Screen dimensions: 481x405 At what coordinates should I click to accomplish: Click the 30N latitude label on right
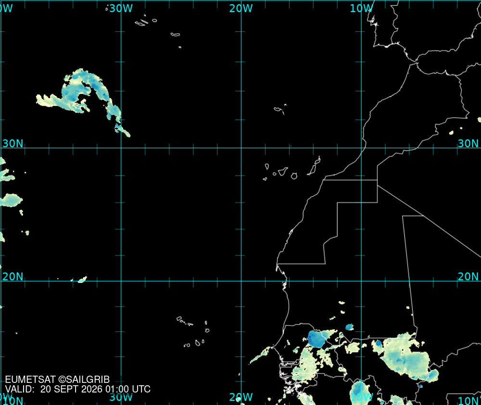[x=468, y=143]
